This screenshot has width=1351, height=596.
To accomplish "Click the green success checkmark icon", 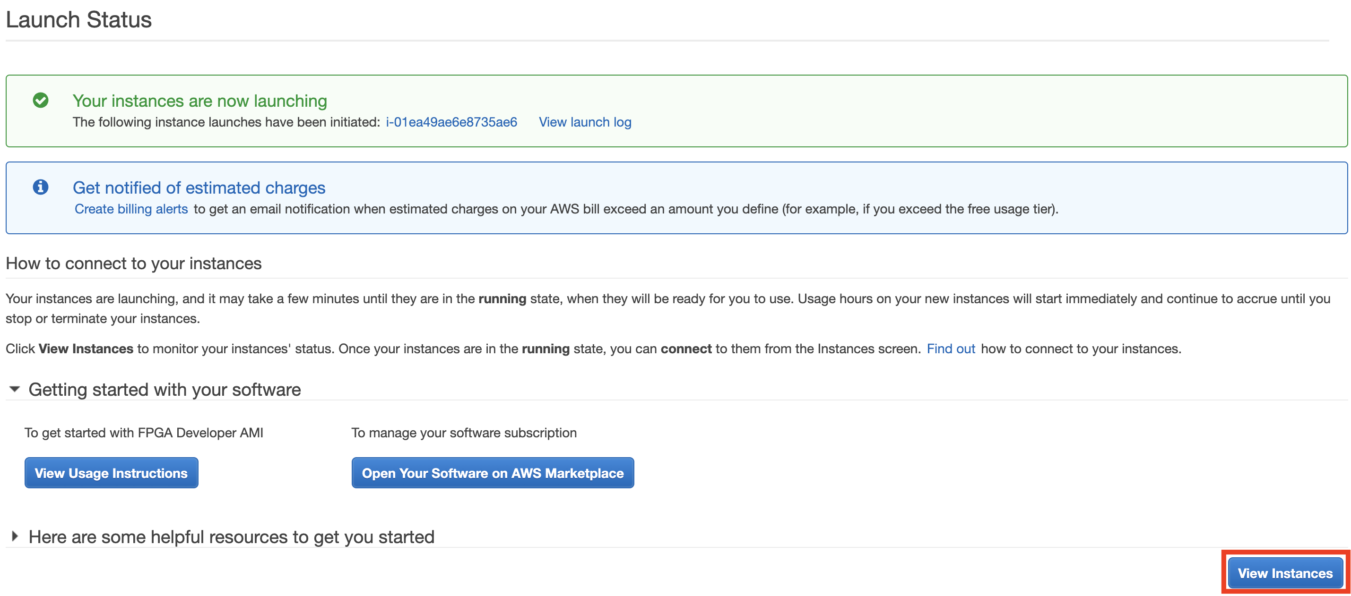I will (40, 100).
